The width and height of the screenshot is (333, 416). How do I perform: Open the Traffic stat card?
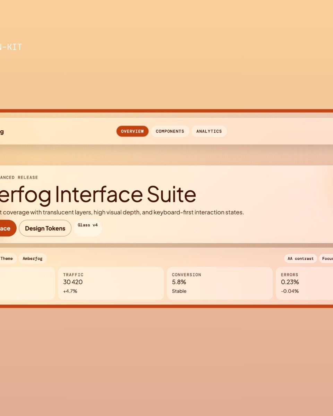coord(111,283)
